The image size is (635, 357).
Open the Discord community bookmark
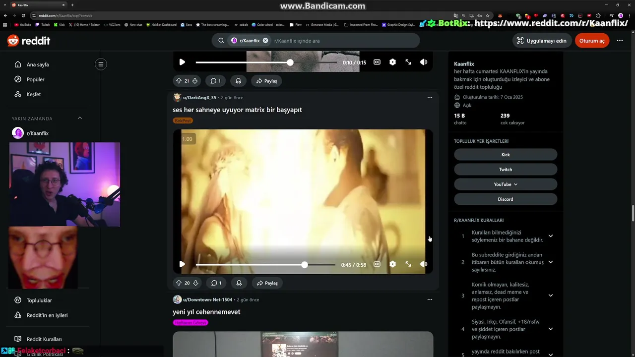pos(506,199)
